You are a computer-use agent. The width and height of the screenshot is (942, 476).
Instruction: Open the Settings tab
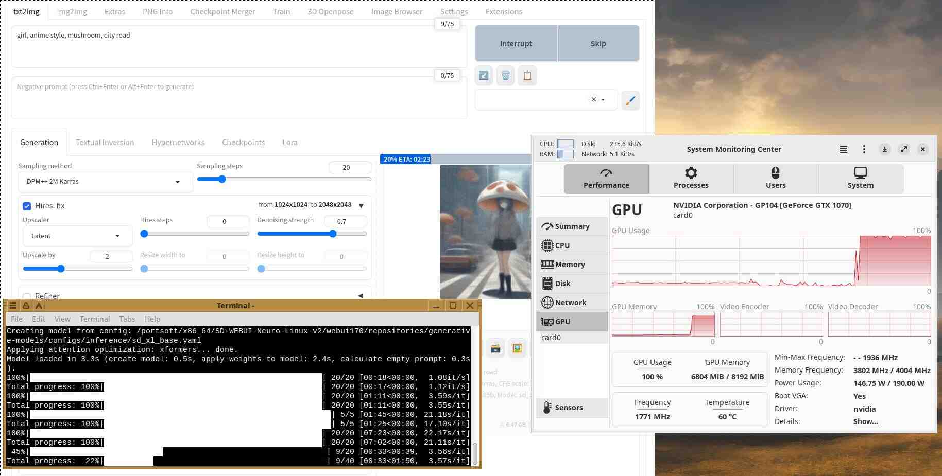point(454,11)
